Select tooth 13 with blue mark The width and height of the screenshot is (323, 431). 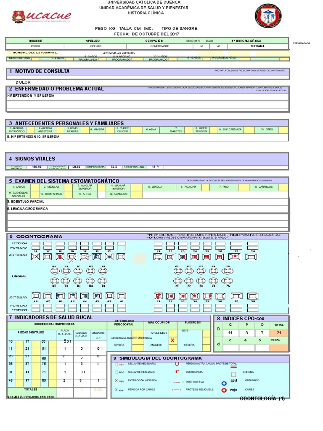(x=97, y=257)
